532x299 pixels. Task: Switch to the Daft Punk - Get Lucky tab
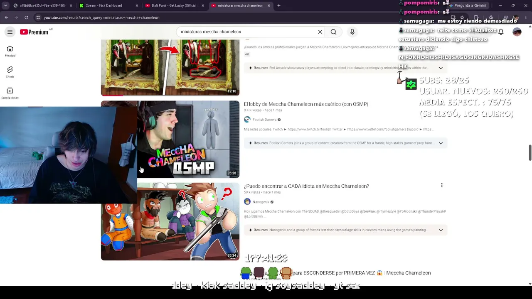pyautogui.click(x=175, y=5)
